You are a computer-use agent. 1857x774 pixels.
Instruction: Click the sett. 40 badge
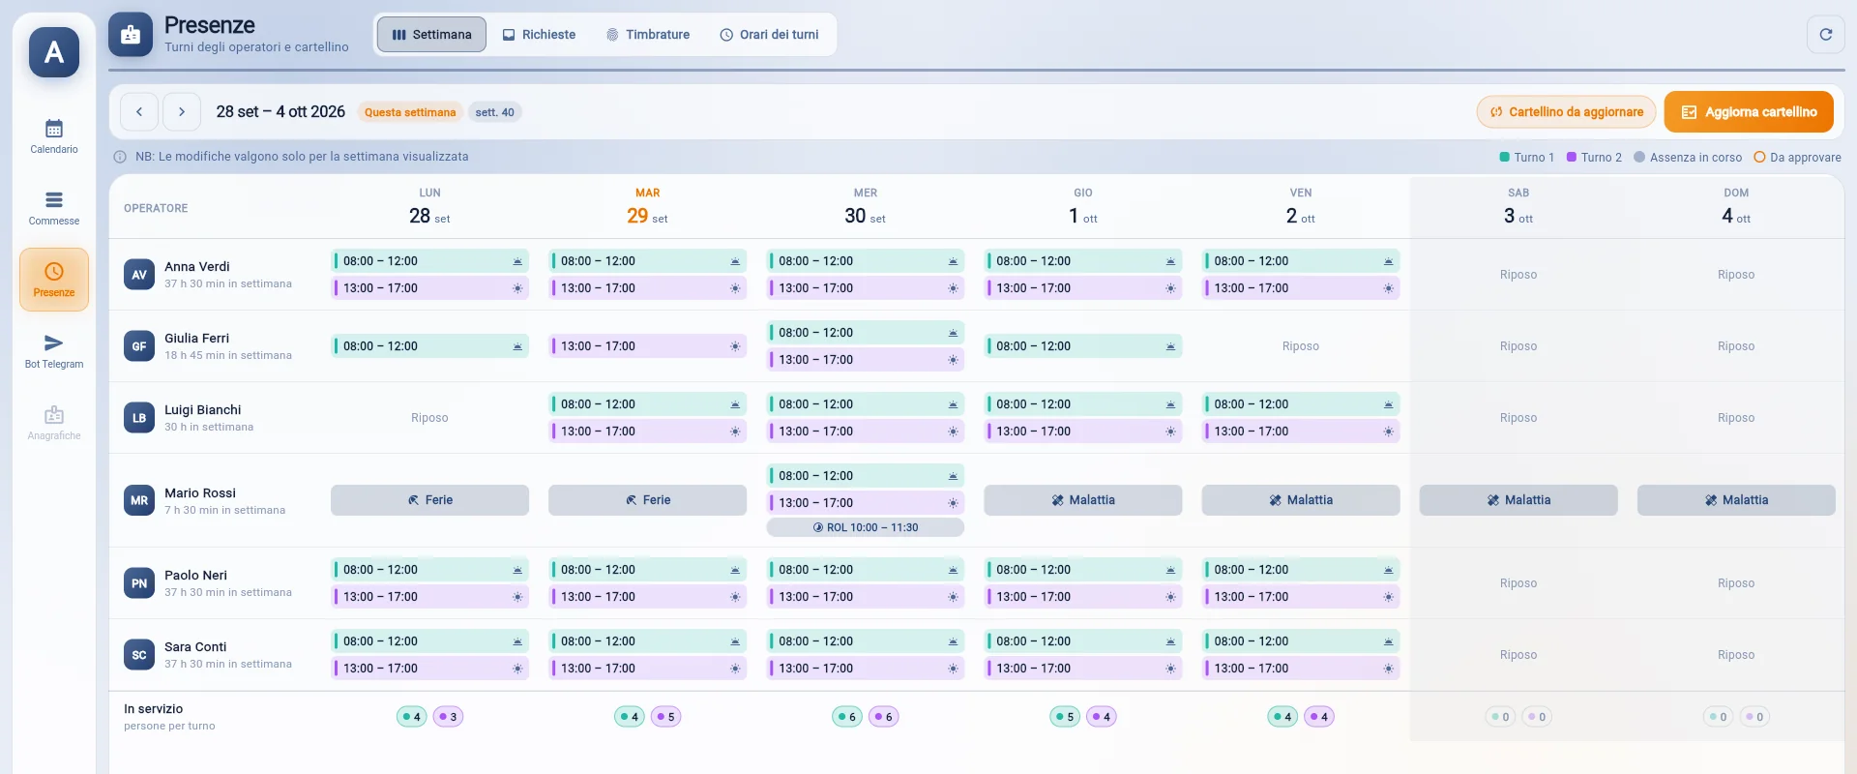coord(494,112)
